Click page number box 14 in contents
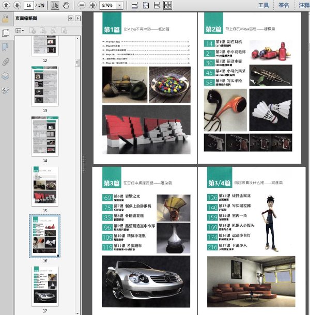Screen dimensions: 310x315 [x=209, y=43]
